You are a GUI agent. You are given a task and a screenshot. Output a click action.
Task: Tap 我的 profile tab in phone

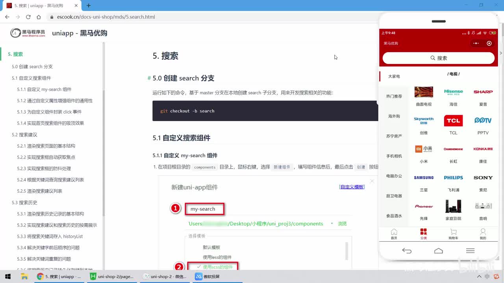click(x=483, y=234)
